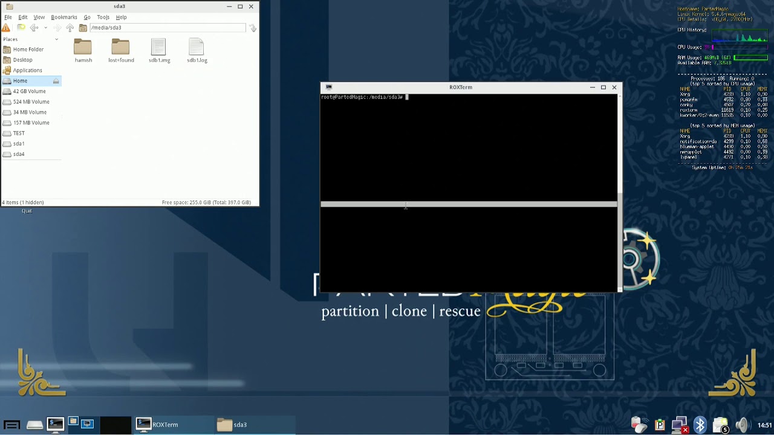The image size is (774, 435).
Task: Click the free space status text
Action: (x=206, y=202)
